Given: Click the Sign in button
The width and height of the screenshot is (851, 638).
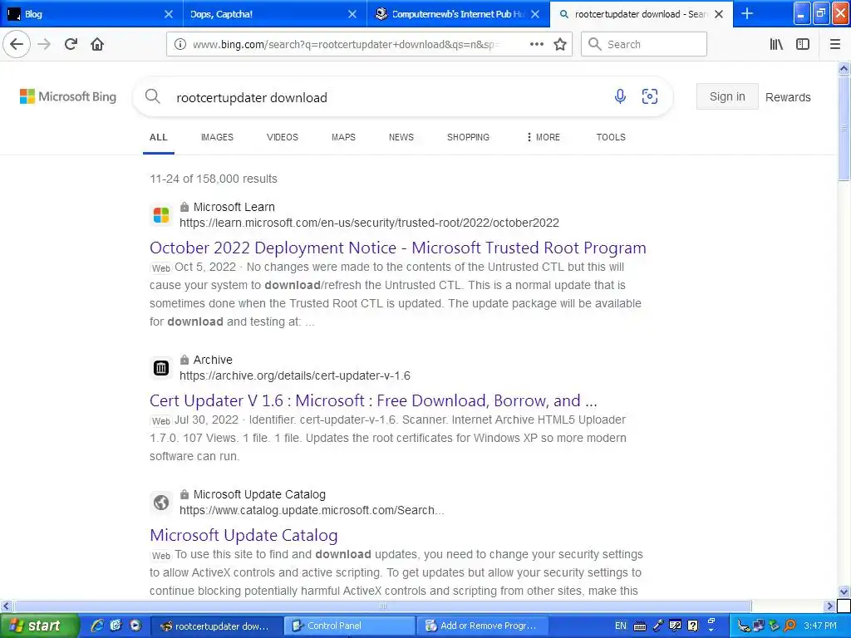Looking at the screenshot, I should click(x=727, y=96).
